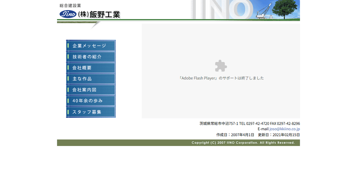Open the 40年余の歩み history page
357x184 pixels.
[x=87, y=101]
